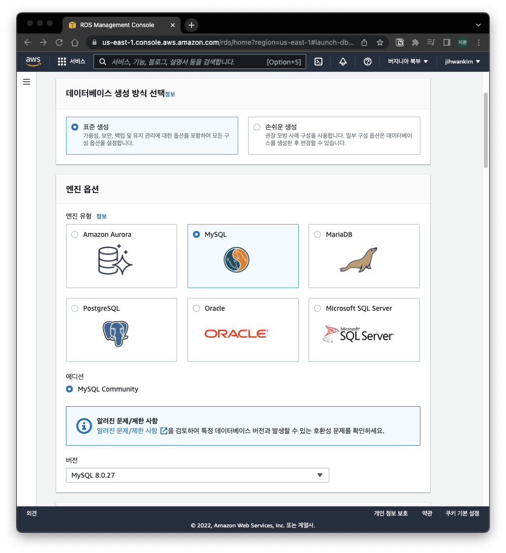Image resolution: width=506 pixels, height=553 pixels.
Task: Click the Oracle logo
Action: (x=236, y=334)
